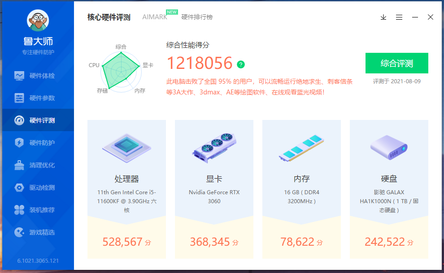Click the 装机推荐 clover icon
The image size is (444, 273).
19,210
